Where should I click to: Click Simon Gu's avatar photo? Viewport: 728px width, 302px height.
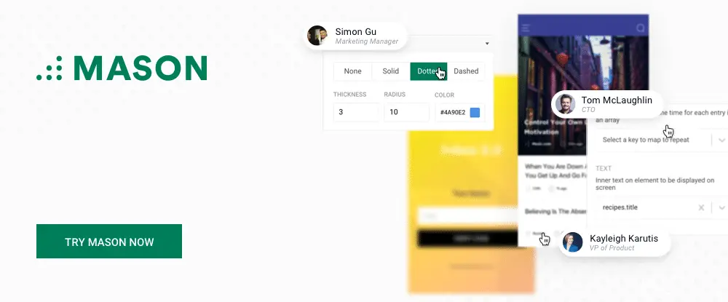pos(317,36)
